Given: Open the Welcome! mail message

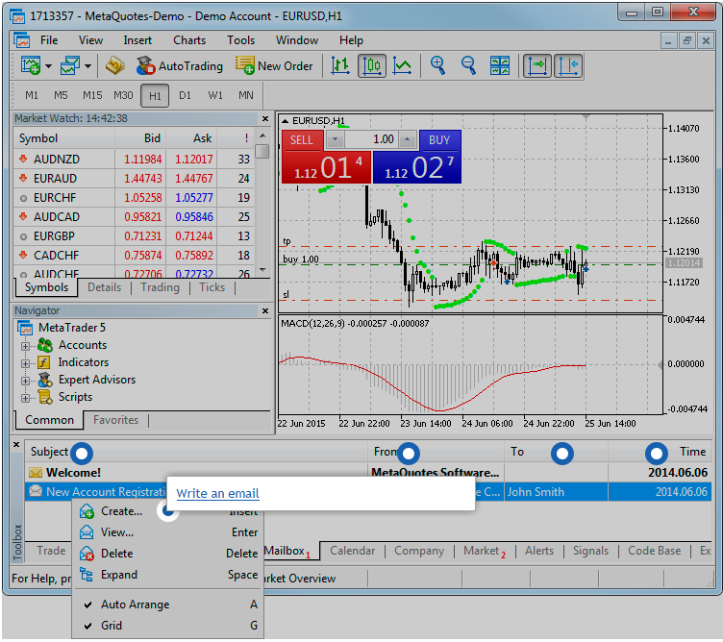Looking at the screenshot, I should click(368, 473).
